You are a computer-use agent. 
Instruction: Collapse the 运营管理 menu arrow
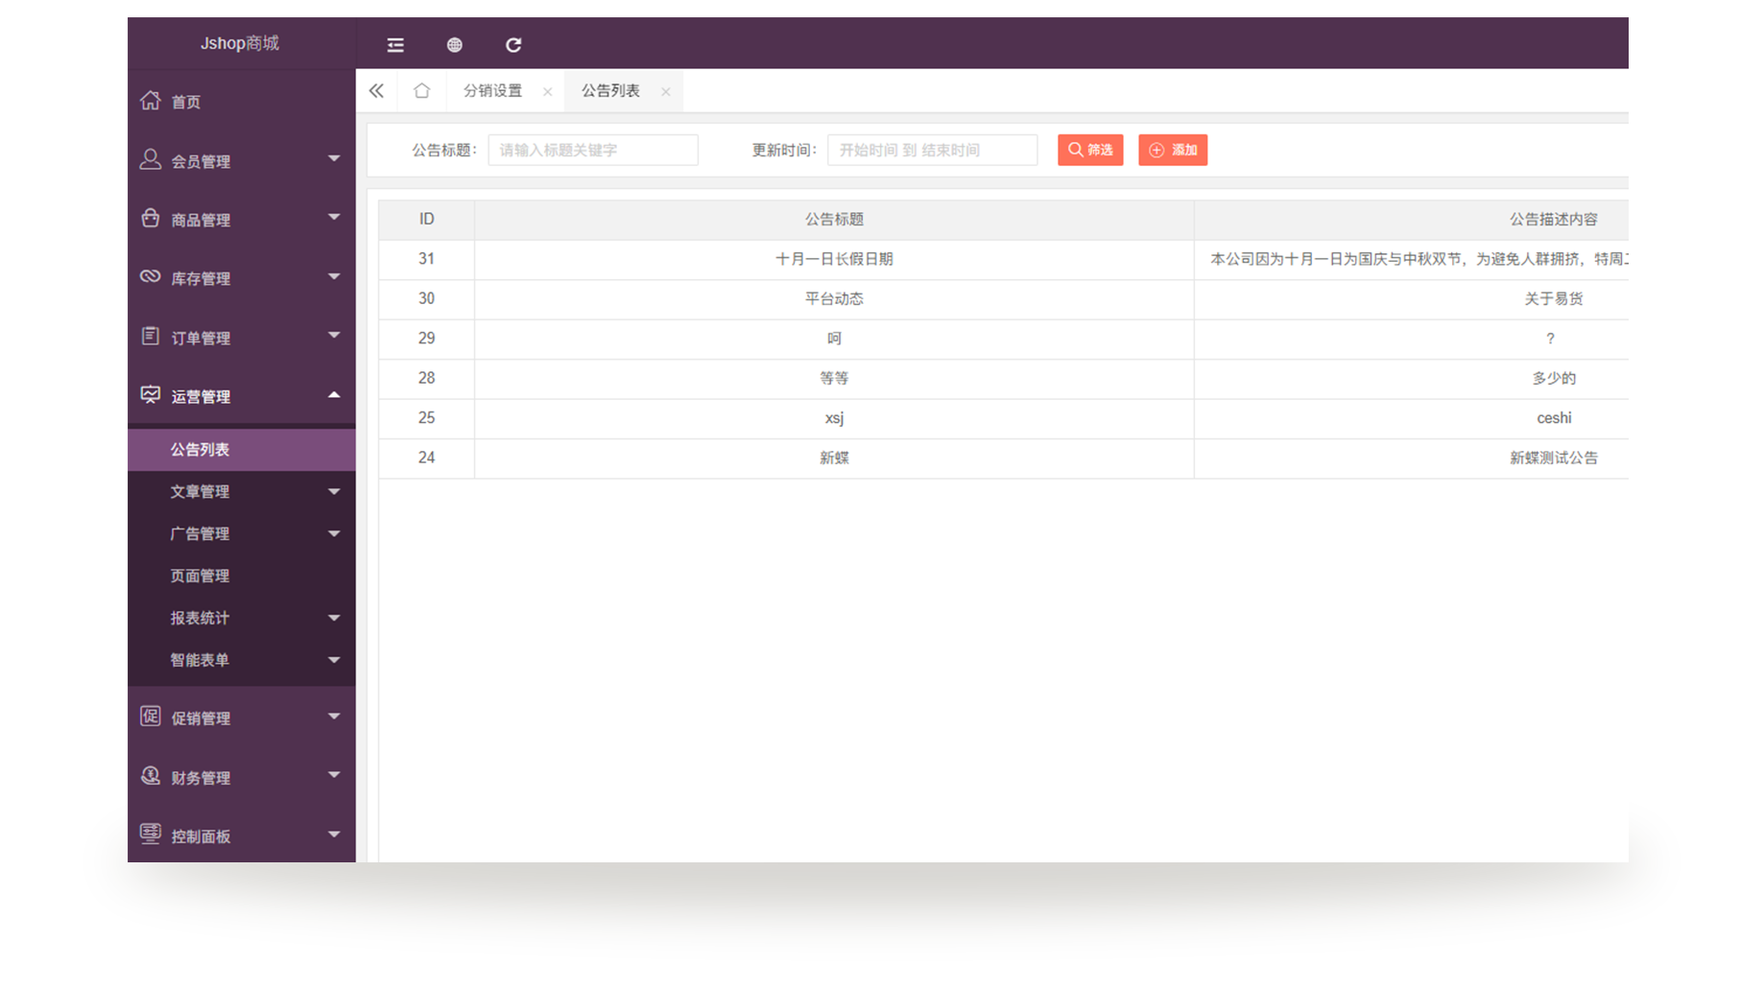(334, 394)
